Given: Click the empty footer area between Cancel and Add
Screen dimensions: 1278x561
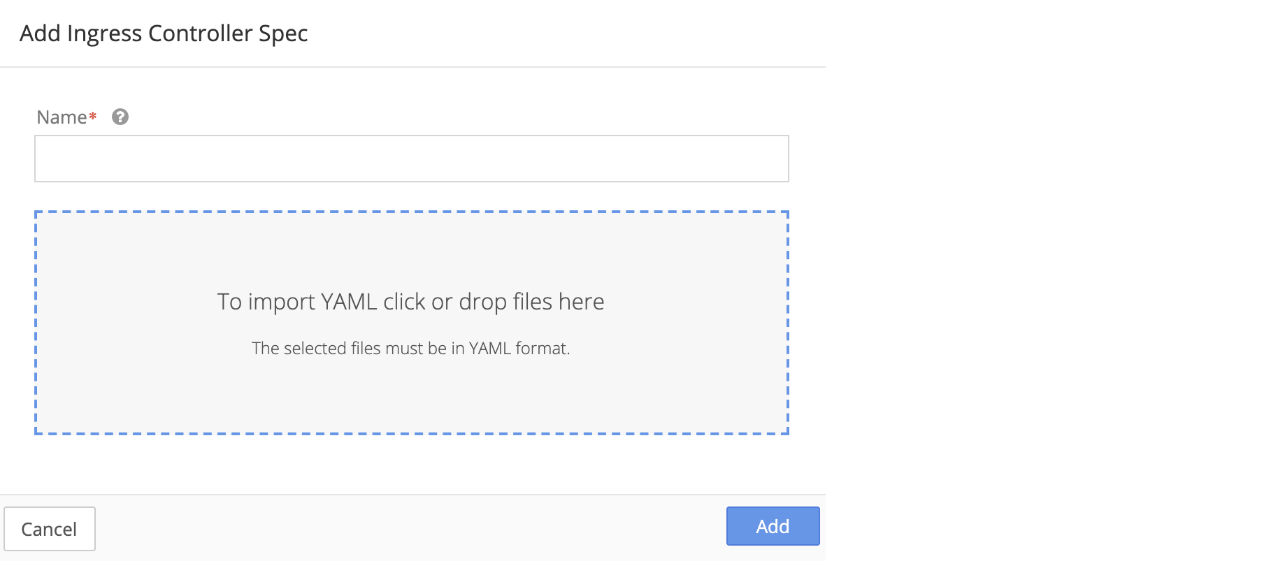Looking at the screenshot, I should coord(411,528).
